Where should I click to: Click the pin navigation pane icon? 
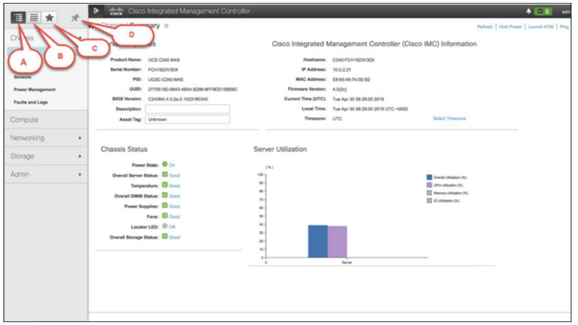click(75, 18)
